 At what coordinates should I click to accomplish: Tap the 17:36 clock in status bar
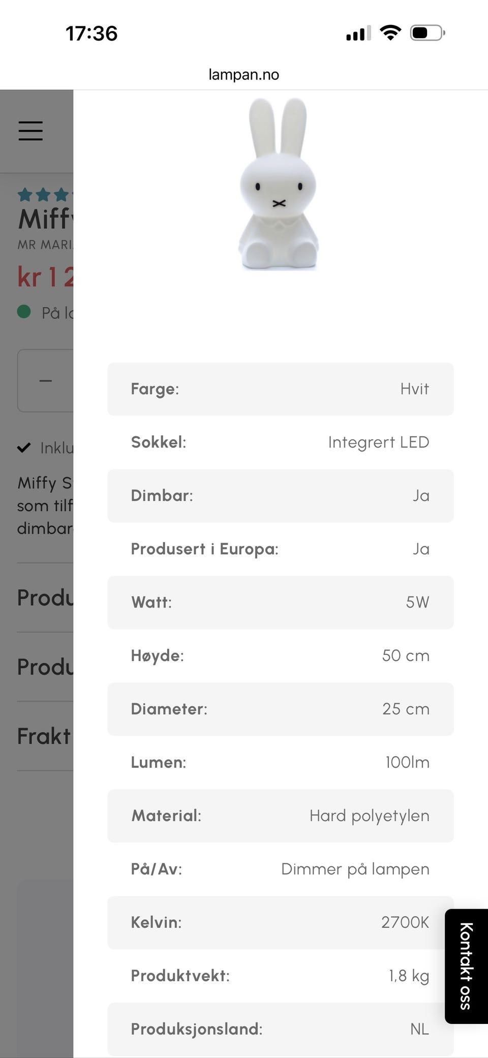91,34
